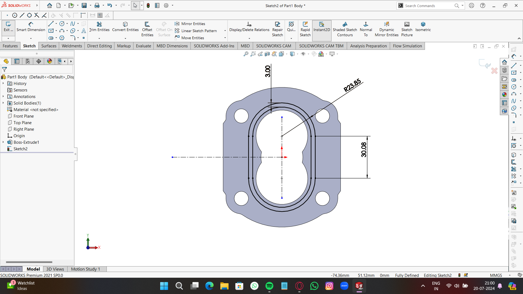Open Spotify from the taskbar

pyautogui.click(x=269, y=286)
